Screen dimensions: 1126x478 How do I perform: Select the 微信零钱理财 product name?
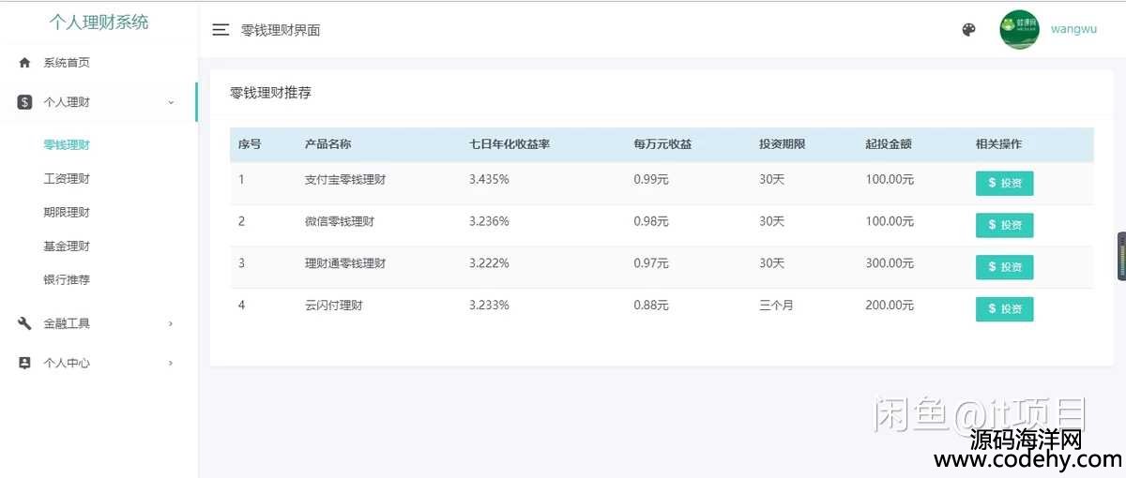click(339, 221)
